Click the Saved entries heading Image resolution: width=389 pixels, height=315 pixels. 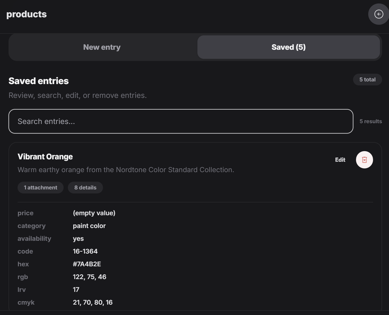pos(39,81)
